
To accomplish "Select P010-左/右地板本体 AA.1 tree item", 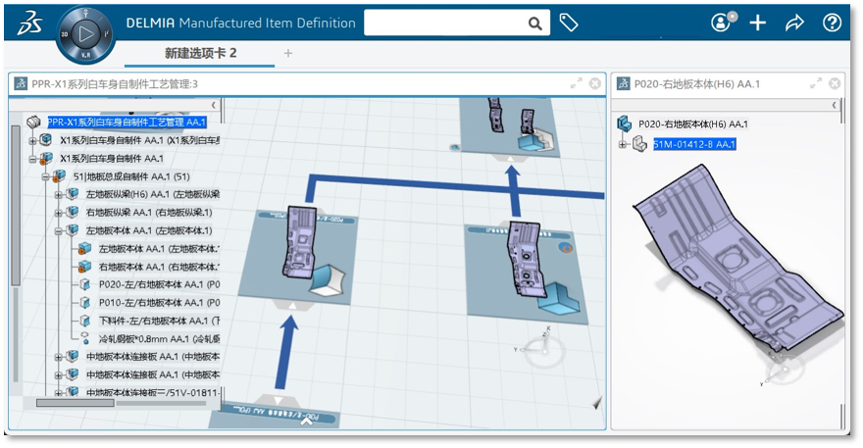I will click(x=159, y=303).
